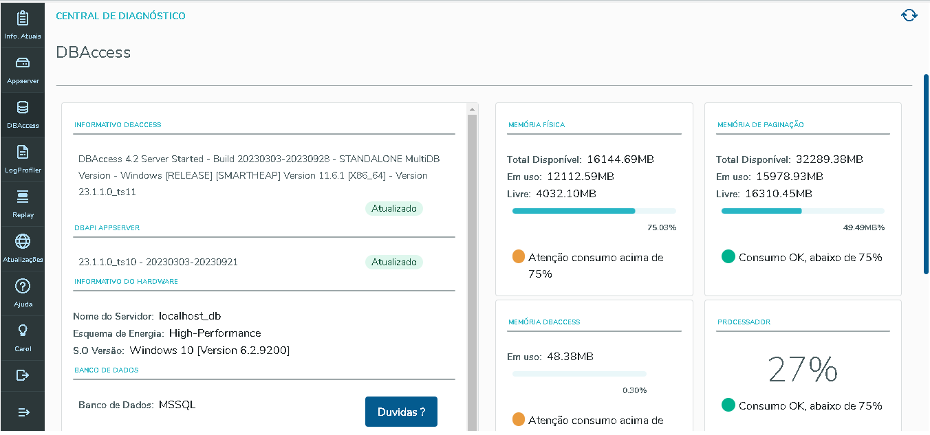Viewport: 930px width, 435px height.
Task: Click Atualizado badge next to DBAccess build info
Action: click(394, 208)
